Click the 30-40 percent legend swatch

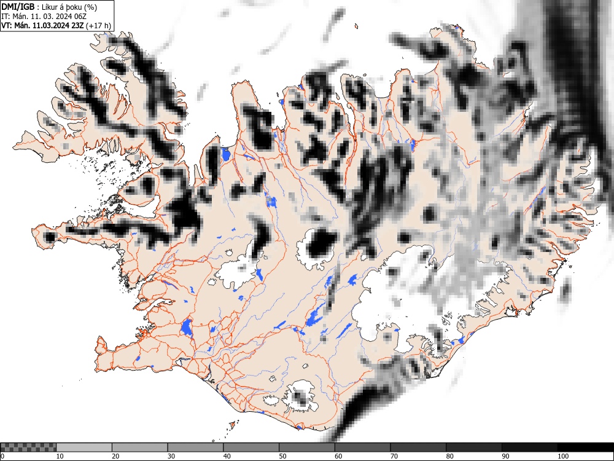[195, 447]
